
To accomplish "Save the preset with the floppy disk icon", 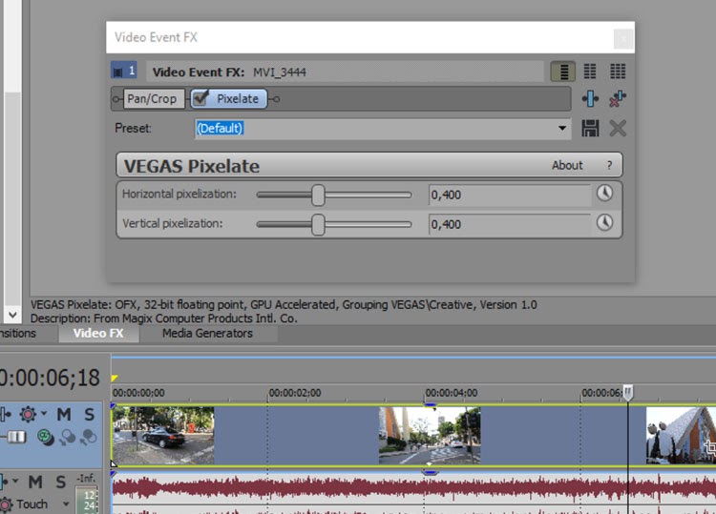I will 590,128.
